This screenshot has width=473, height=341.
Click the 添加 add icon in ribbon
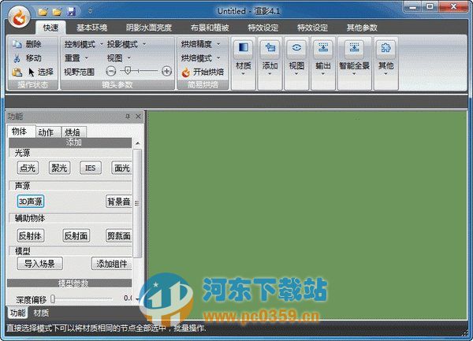pyautogui.click(x=270, y=48)
